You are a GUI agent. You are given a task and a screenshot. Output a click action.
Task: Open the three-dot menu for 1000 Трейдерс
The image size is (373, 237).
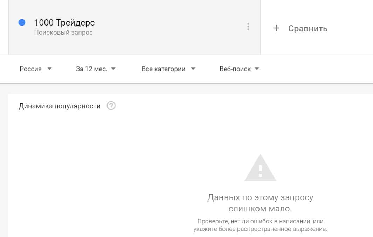point(248,27)
